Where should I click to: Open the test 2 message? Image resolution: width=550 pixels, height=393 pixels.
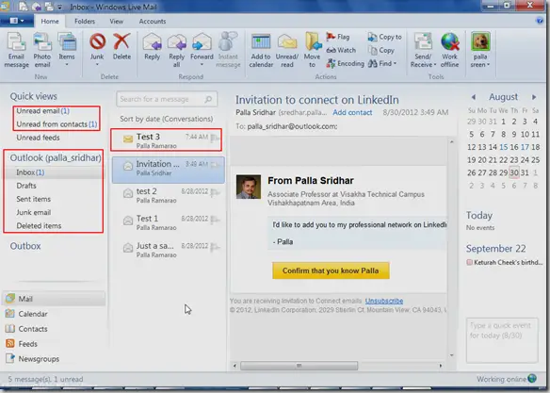tap(168, 195)
